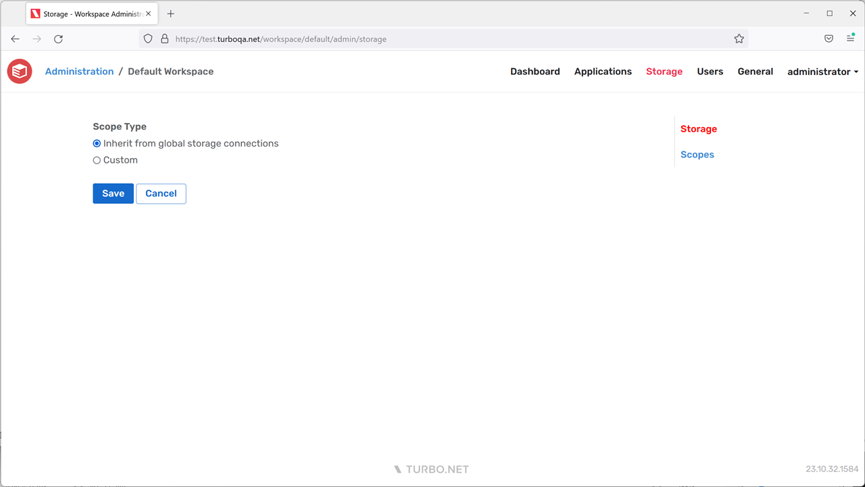Click the Default Workspace breadcrumb text
The image size is (865, 487).
tap(171, 72)
